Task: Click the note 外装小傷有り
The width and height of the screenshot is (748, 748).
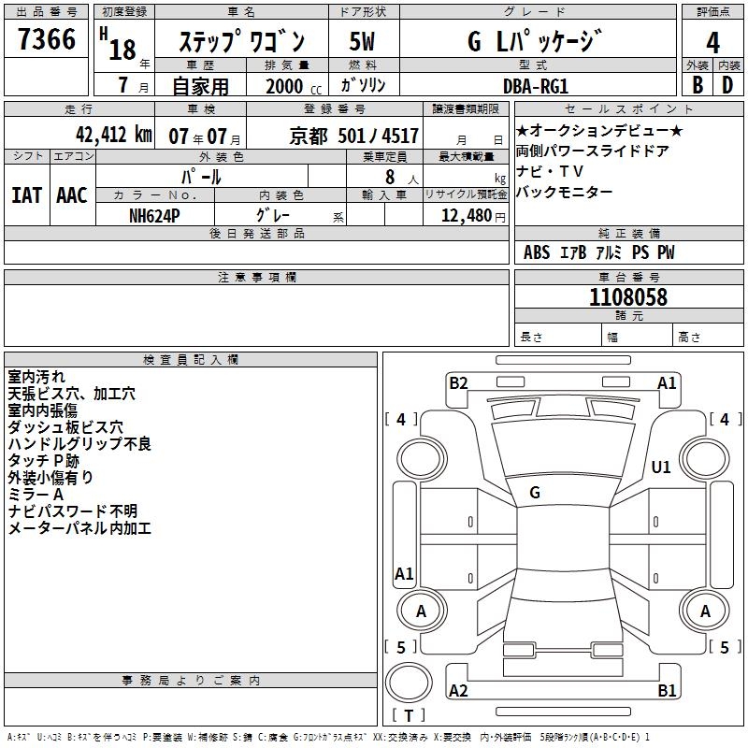Action: click(x=50, y=477)
